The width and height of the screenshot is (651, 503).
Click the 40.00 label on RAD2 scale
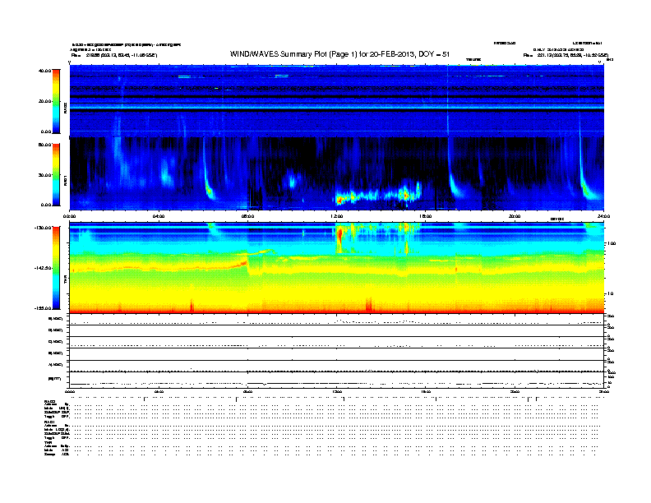[44, 71]
